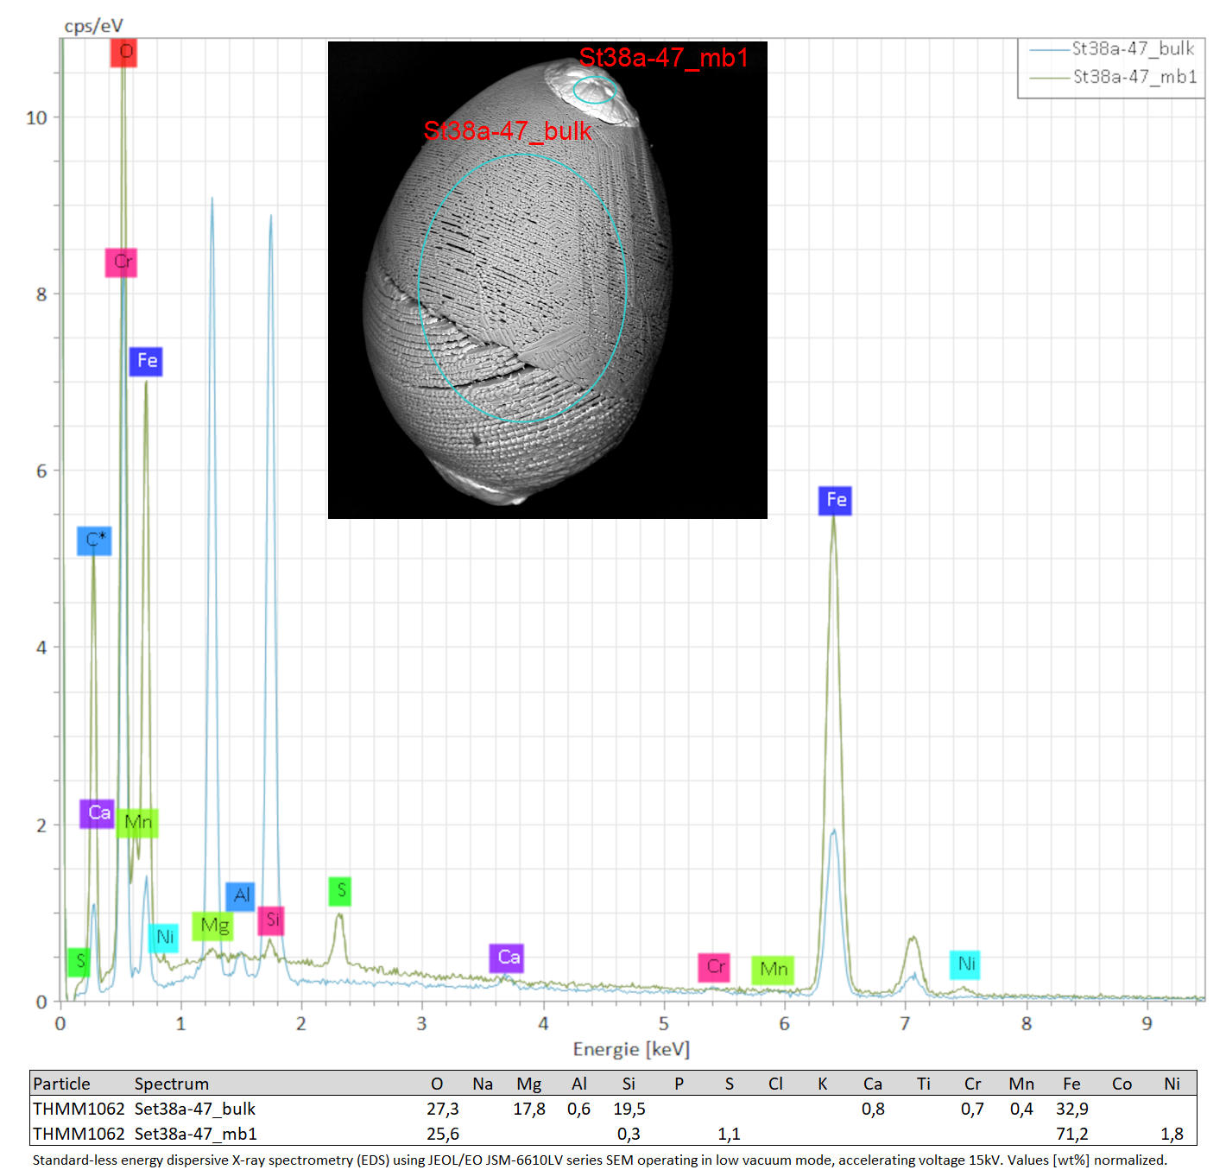The width and height of the screenshot is (1226, 1176).
Task: Click the Cr value 0,7 in the table
Action: point(972,1109)
